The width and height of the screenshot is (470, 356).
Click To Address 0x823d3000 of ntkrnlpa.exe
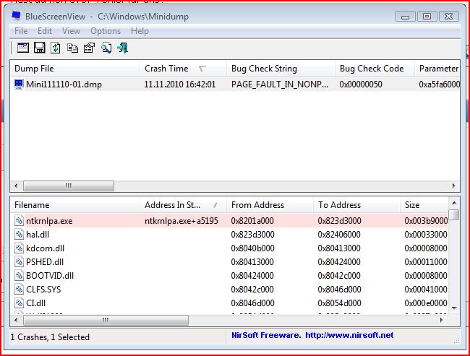click(339, 221)
